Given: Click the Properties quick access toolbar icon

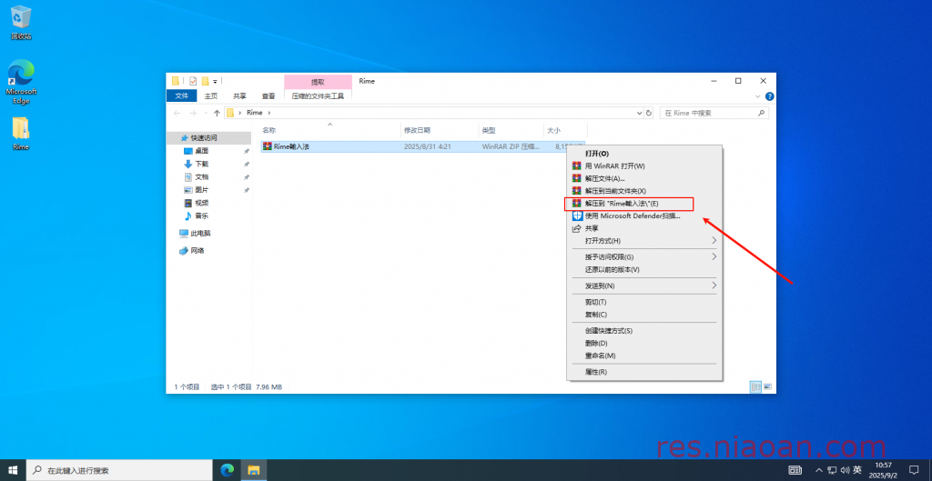Looking at the screenshot, I should [193, 81].
